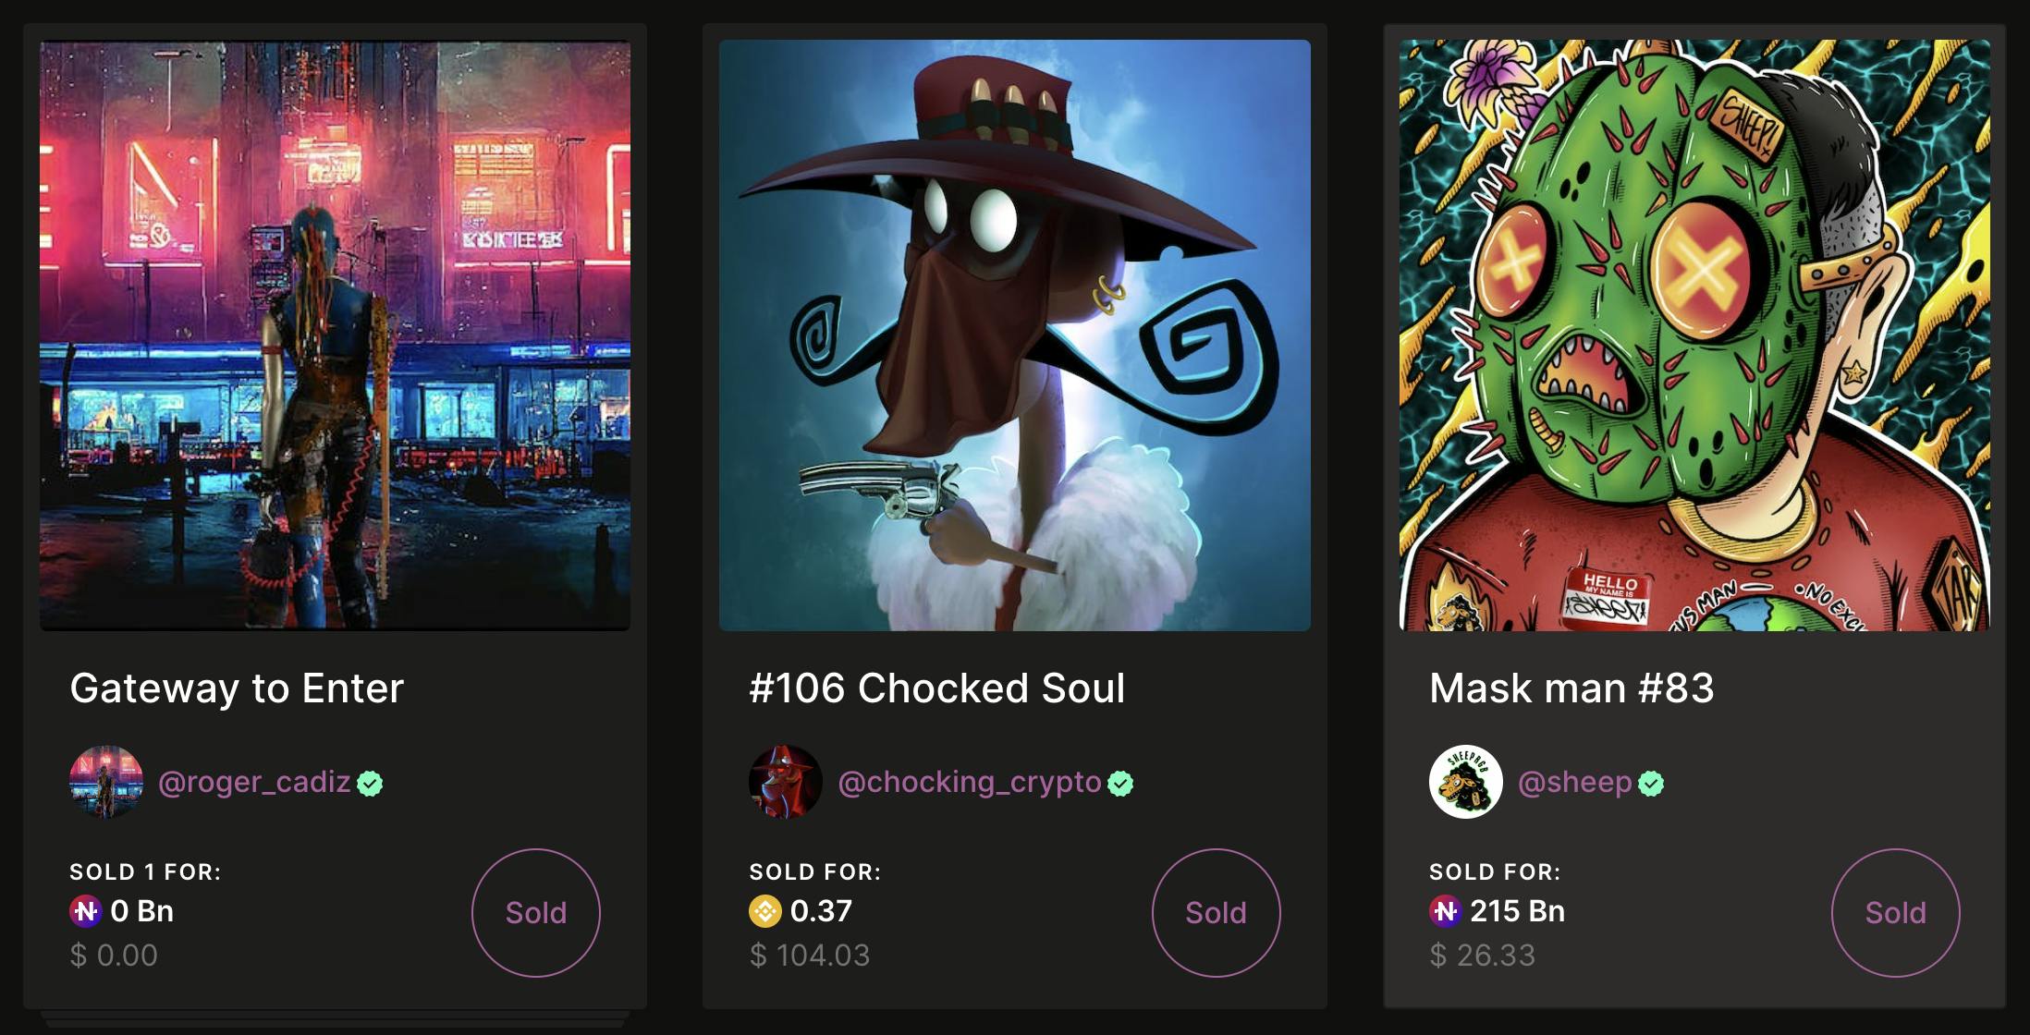
Task: Open the Mask man #83 artwork image
Action: [x=1694, y=335]
